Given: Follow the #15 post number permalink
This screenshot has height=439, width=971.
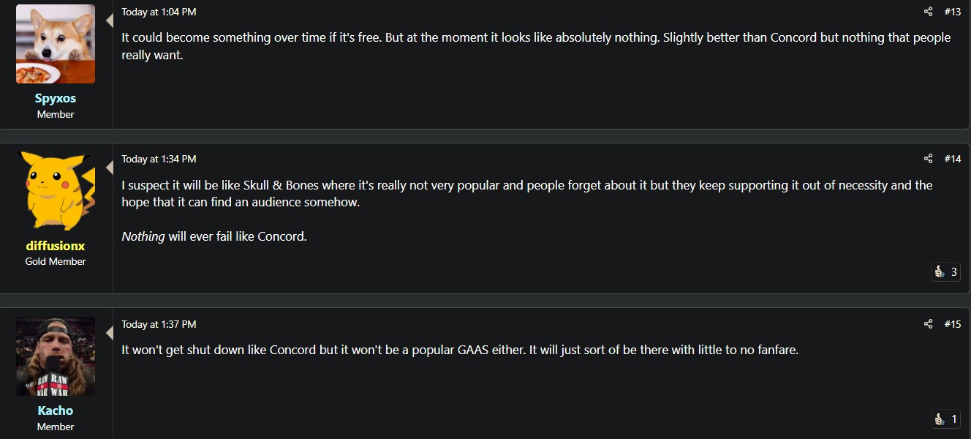Looking at the screenshot, I should (952, 324).
